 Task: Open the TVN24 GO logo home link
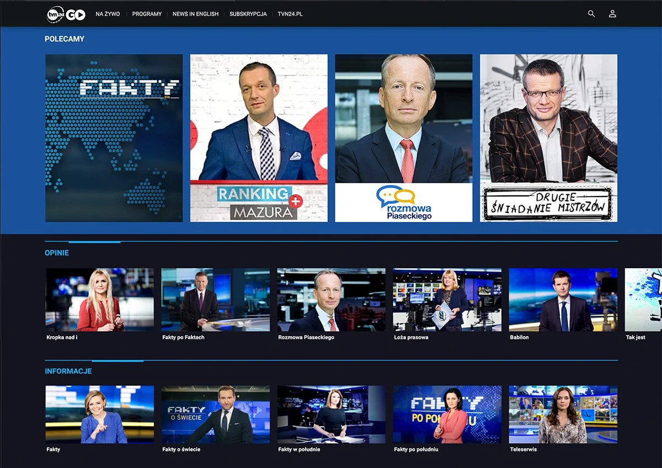(x=66, y=14)
